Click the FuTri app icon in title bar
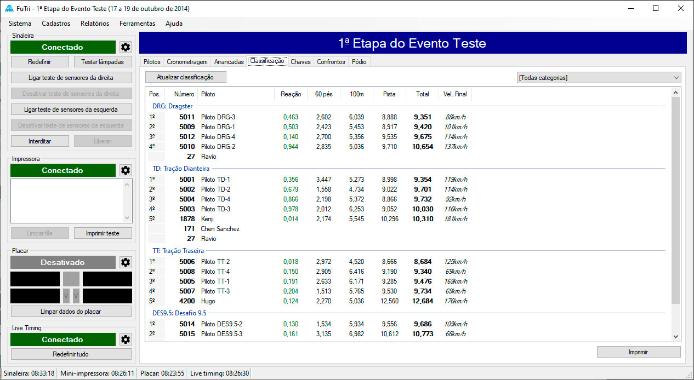 8,9
